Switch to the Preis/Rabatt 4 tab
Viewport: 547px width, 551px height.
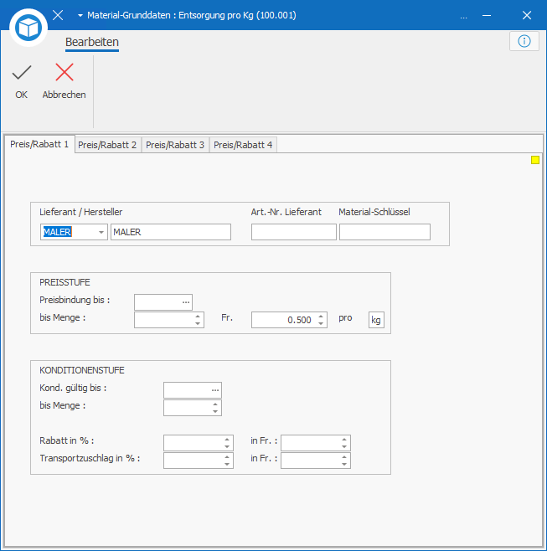(x=243, y=145)
